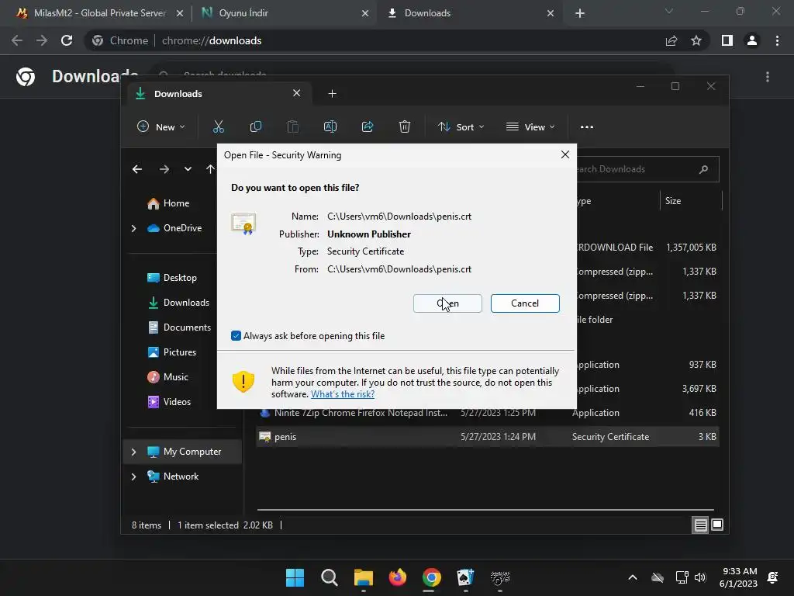
Task: Open File Explorer from the taskbar
Action: coord(364,577)
